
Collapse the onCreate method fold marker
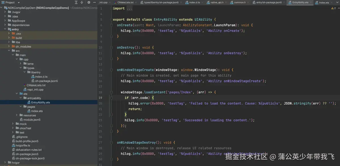click(x=111, y=25)
